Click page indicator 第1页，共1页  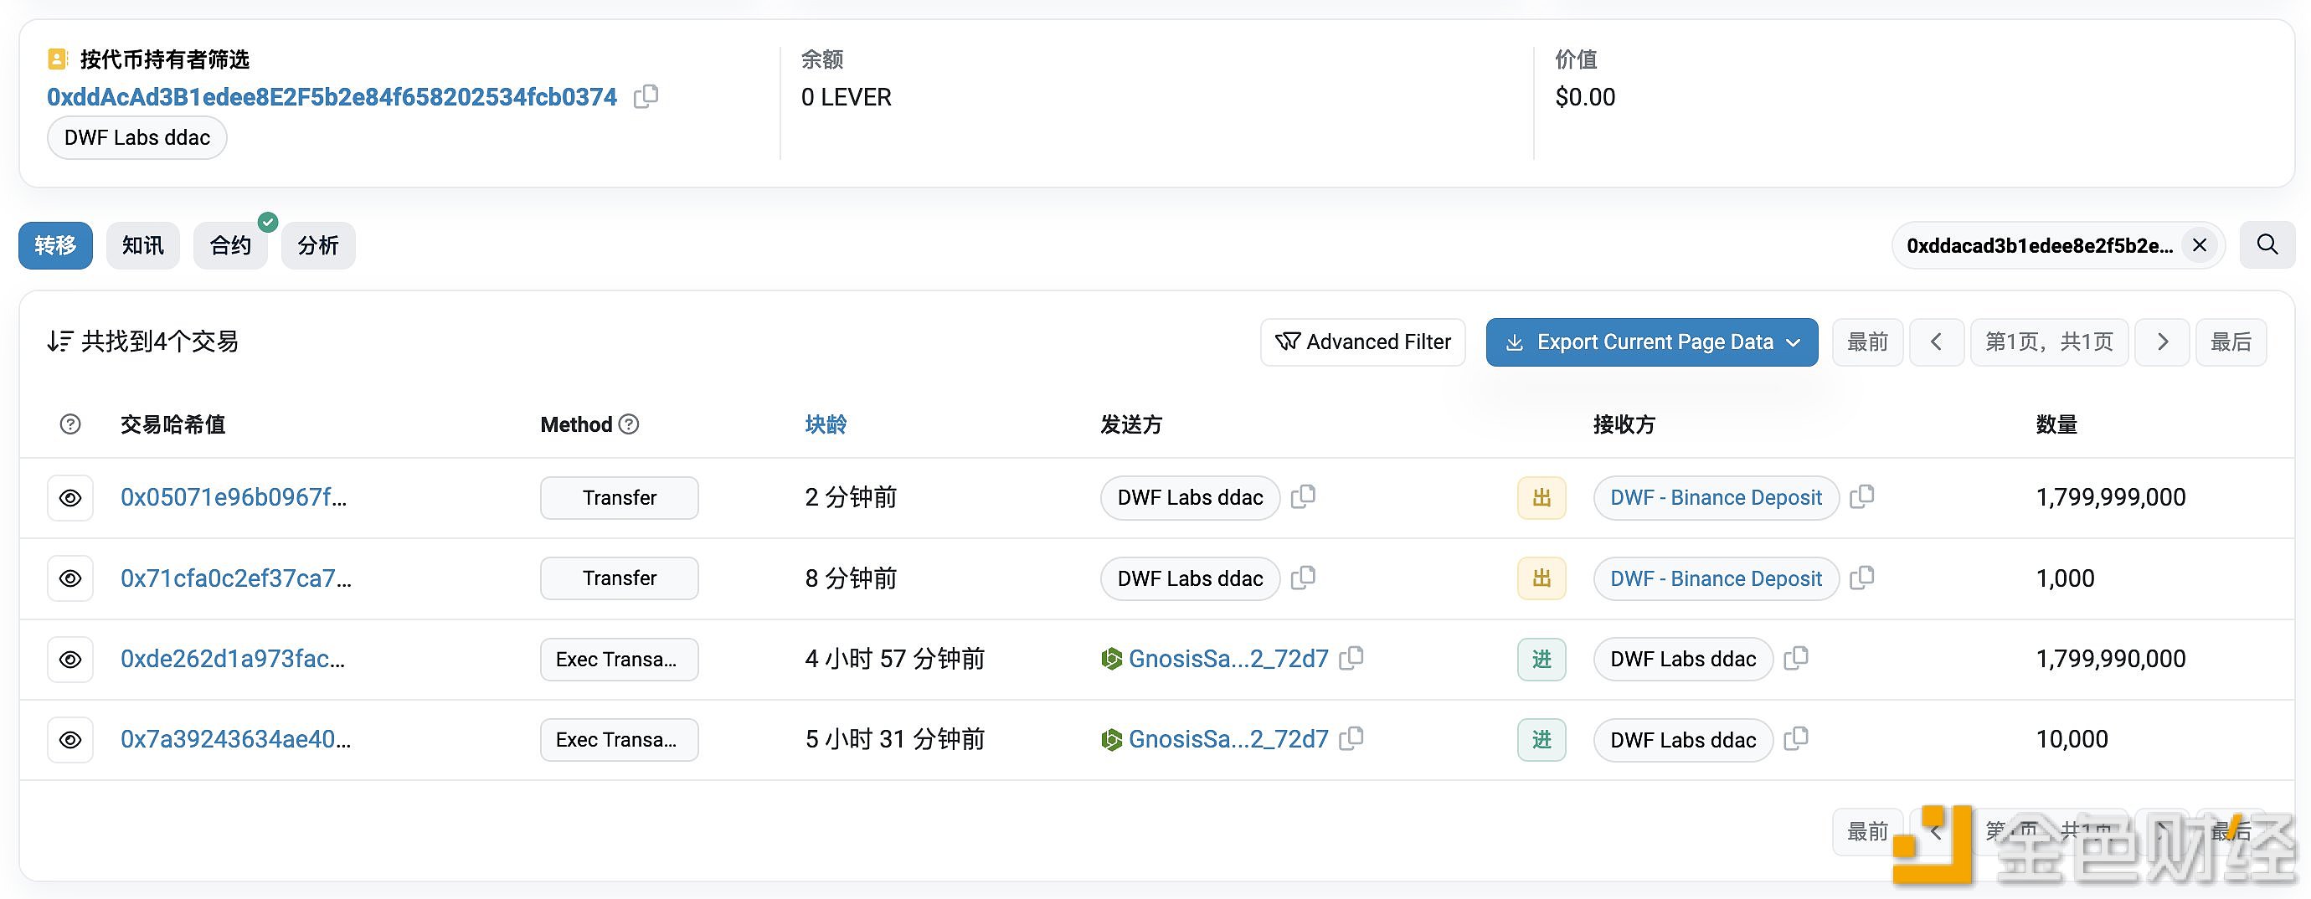(x=2049, y=342)
